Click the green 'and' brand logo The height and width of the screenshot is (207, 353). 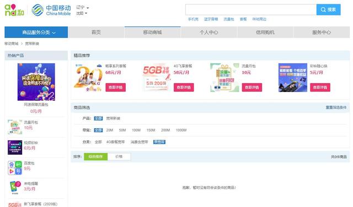(14, 10)
